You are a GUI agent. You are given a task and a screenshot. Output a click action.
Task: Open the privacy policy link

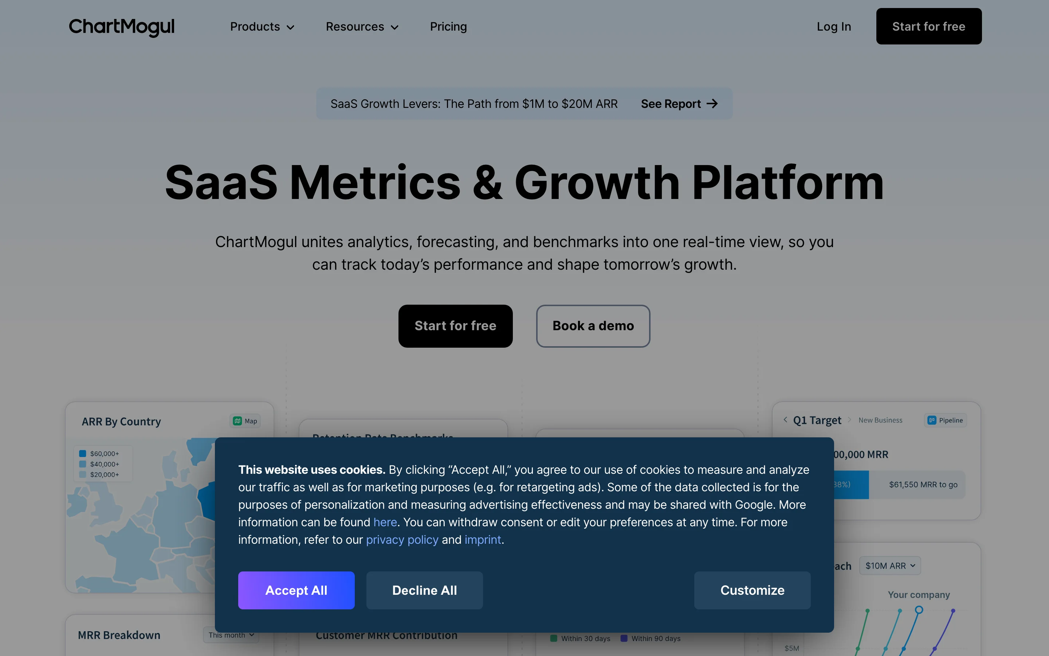coord(402,539)
